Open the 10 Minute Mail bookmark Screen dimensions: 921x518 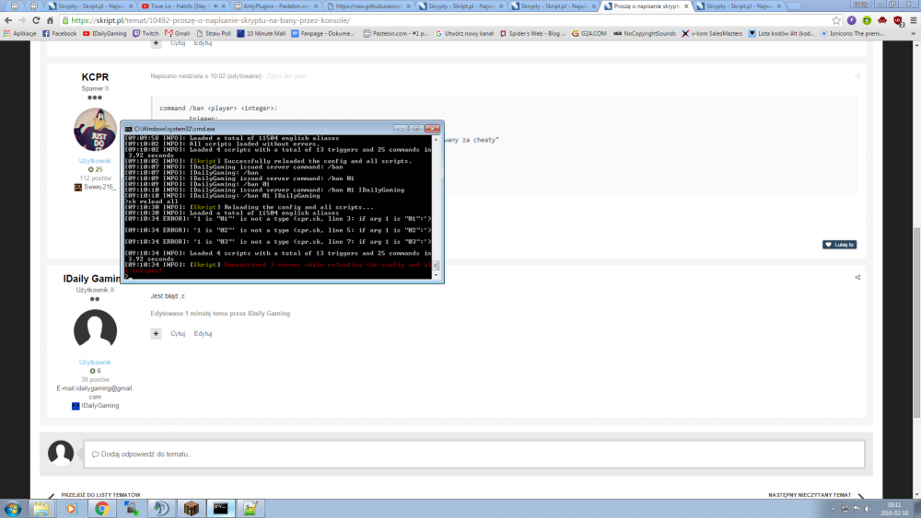[x=261, y=33]
